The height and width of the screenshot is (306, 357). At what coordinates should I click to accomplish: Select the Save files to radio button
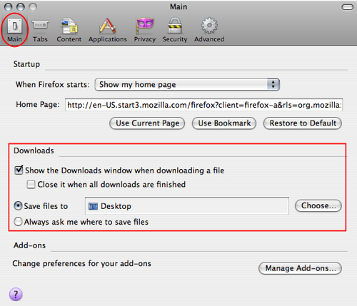pos(19,206)
